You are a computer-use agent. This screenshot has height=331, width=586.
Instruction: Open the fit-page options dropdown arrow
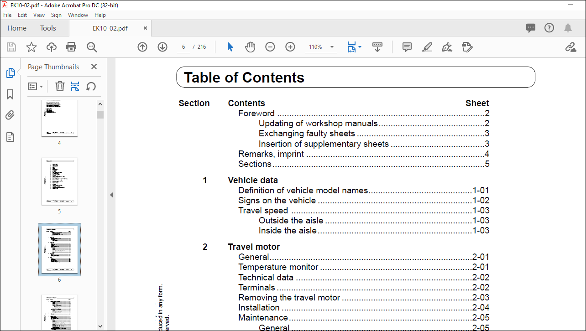(360, 47)
